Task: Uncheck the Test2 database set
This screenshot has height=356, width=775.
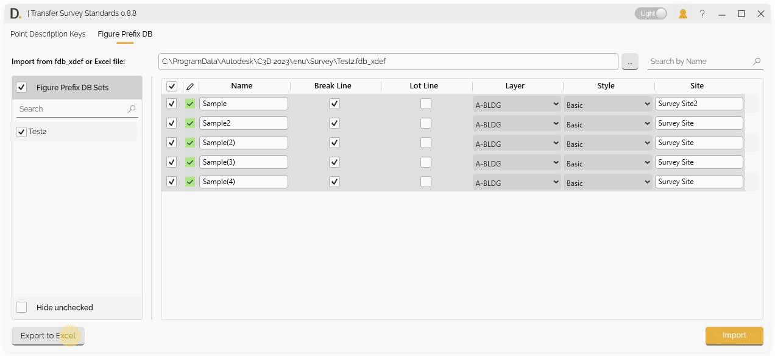Action: click(22, 131)
